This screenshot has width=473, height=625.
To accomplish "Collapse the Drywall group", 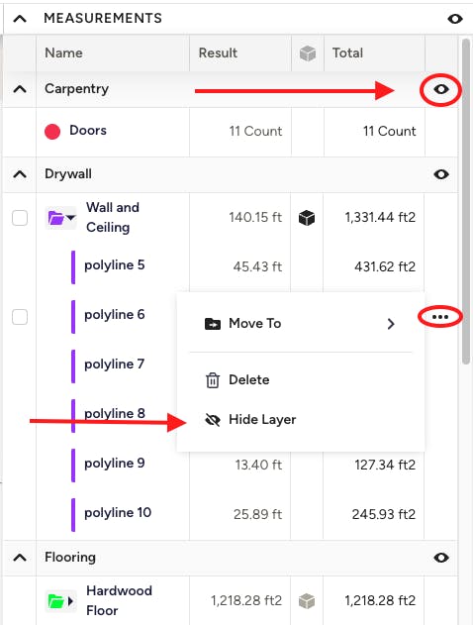I will tap(20, 174).
